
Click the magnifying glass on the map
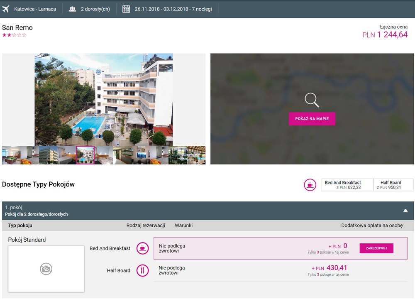coord(312,100)
